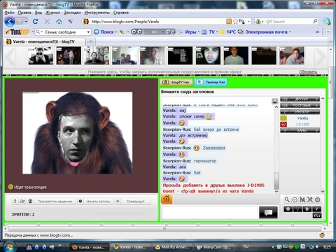
Task: Expand the БАНЫ list section
Action: point(300,130)
